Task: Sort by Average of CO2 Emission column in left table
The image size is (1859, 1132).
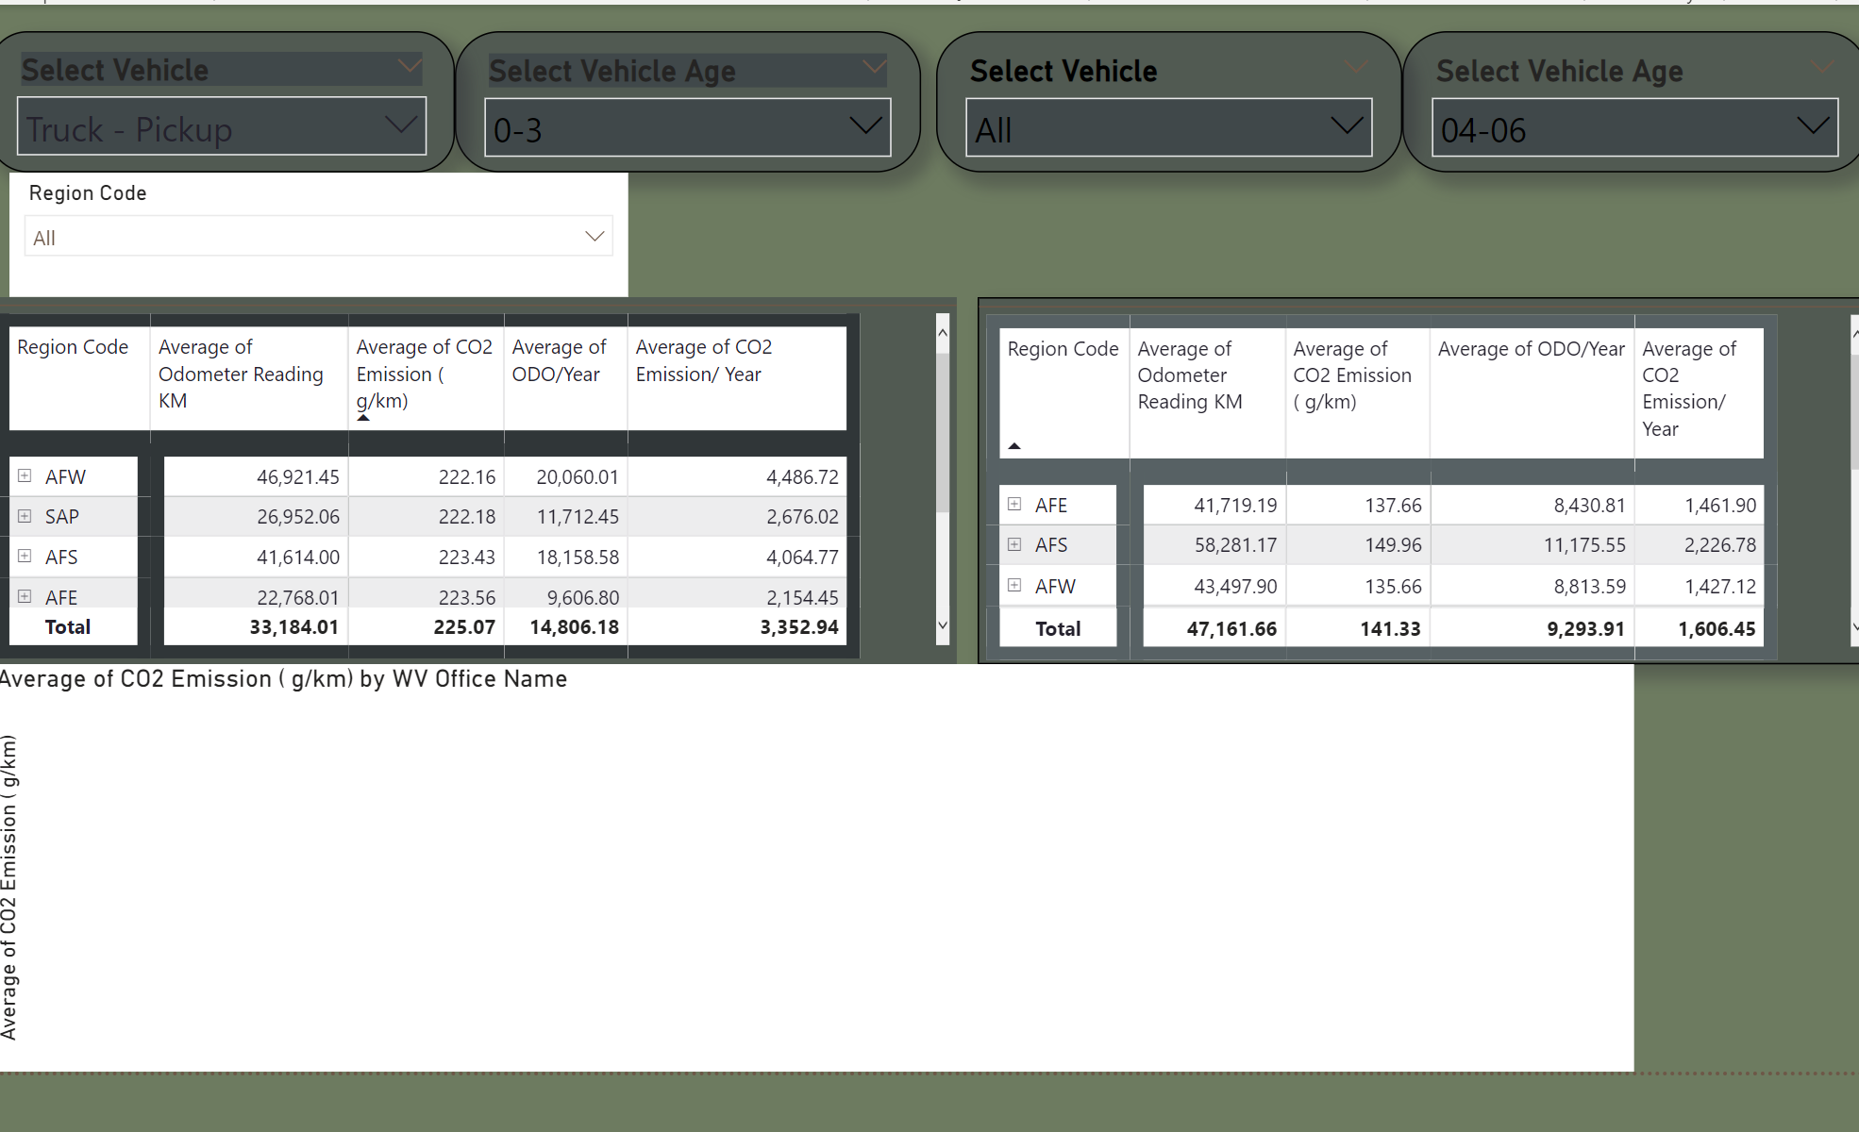Action: tap(425, 374)
